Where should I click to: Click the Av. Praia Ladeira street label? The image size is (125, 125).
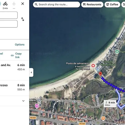(57, 106)
